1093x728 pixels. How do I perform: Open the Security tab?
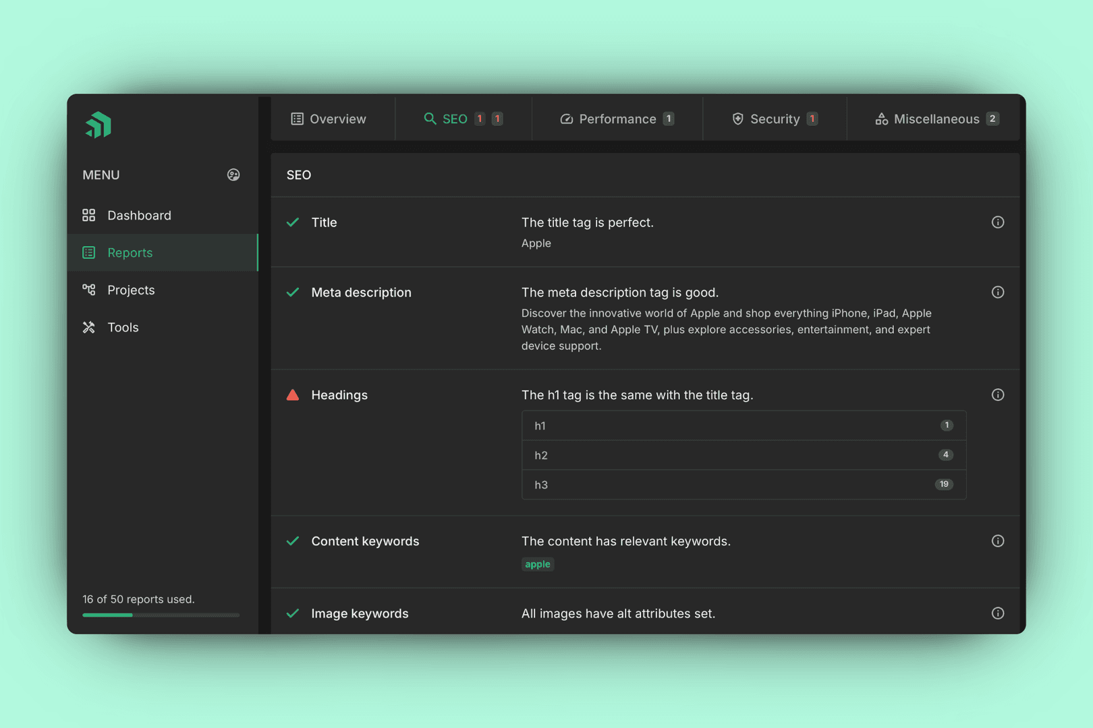tap(775, 119)
